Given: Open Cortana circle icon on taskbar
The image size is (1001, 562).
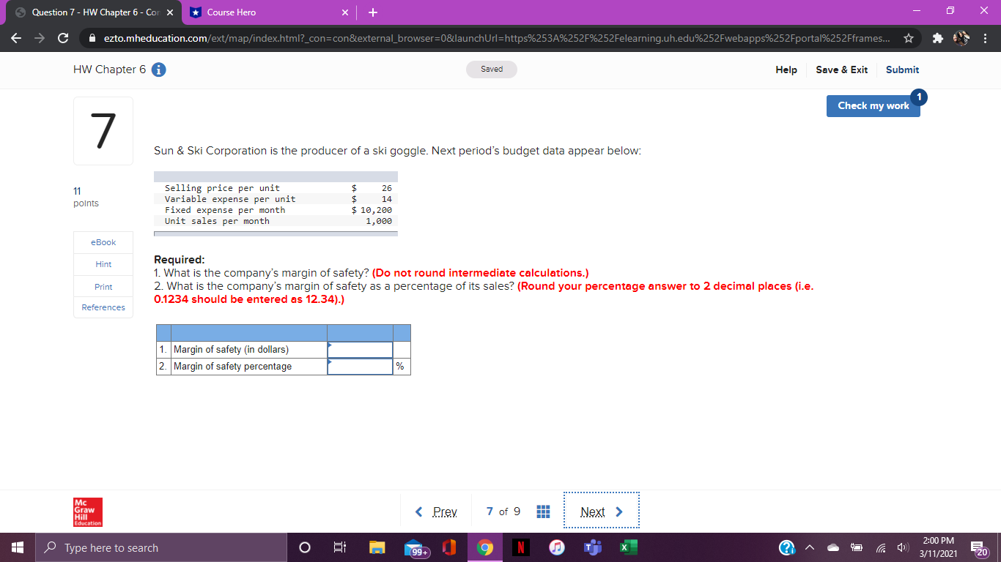Looking at the screenshot, I should click(304, 547).
